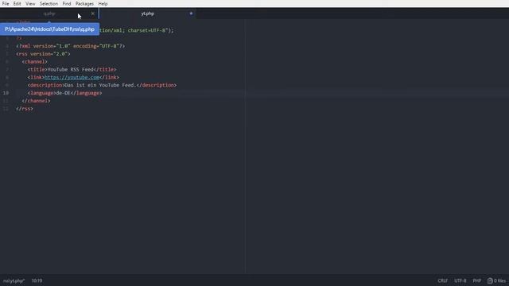Open the Find menu
The image size is (509, 286).
pos(67,3)
